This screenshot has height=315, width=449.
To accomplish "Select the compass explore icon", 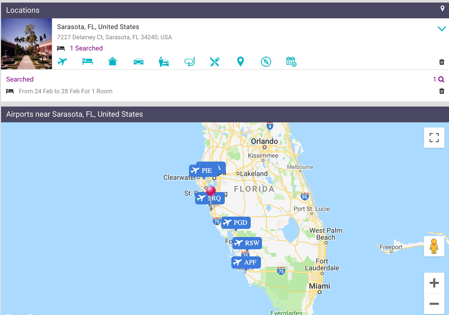I will pos(266,62).
